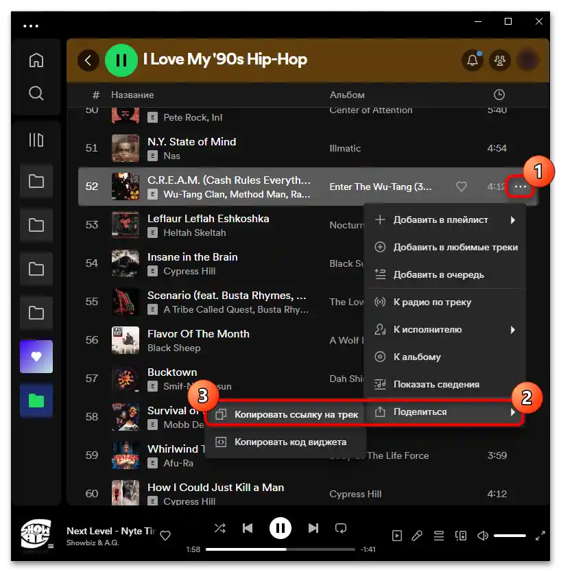Enter full screen mode icon
Screen dimensions: 561x572
coord(540,536)
